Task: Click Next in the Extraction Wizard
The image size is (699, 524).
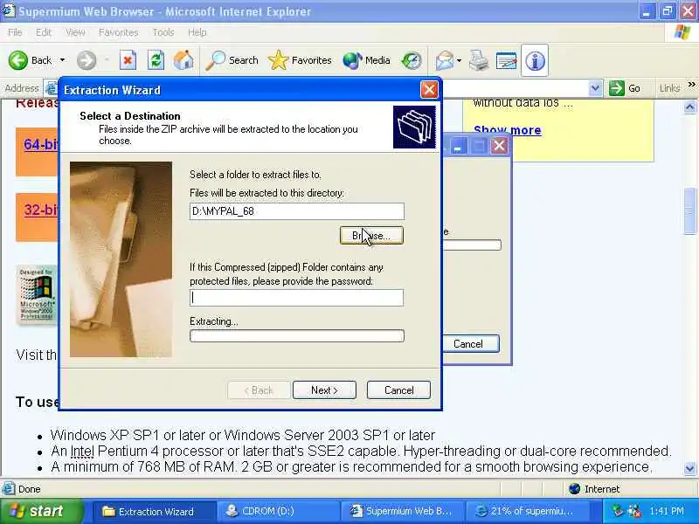Action: click(x=324, y=390)
